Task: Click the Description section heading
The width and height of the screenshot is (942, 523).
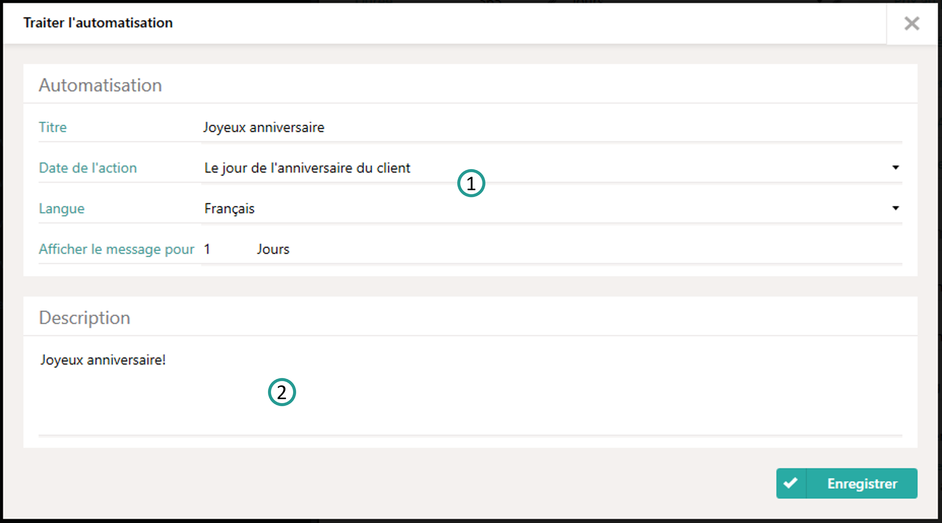Action: [84, 318]
